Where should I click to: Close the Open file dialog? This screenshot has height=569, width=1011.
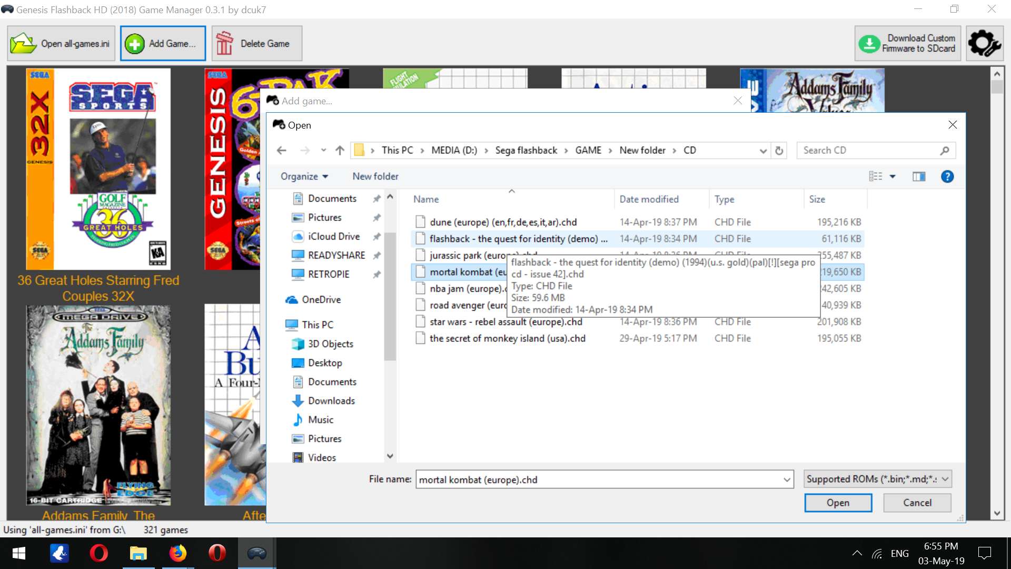(953, 125)
